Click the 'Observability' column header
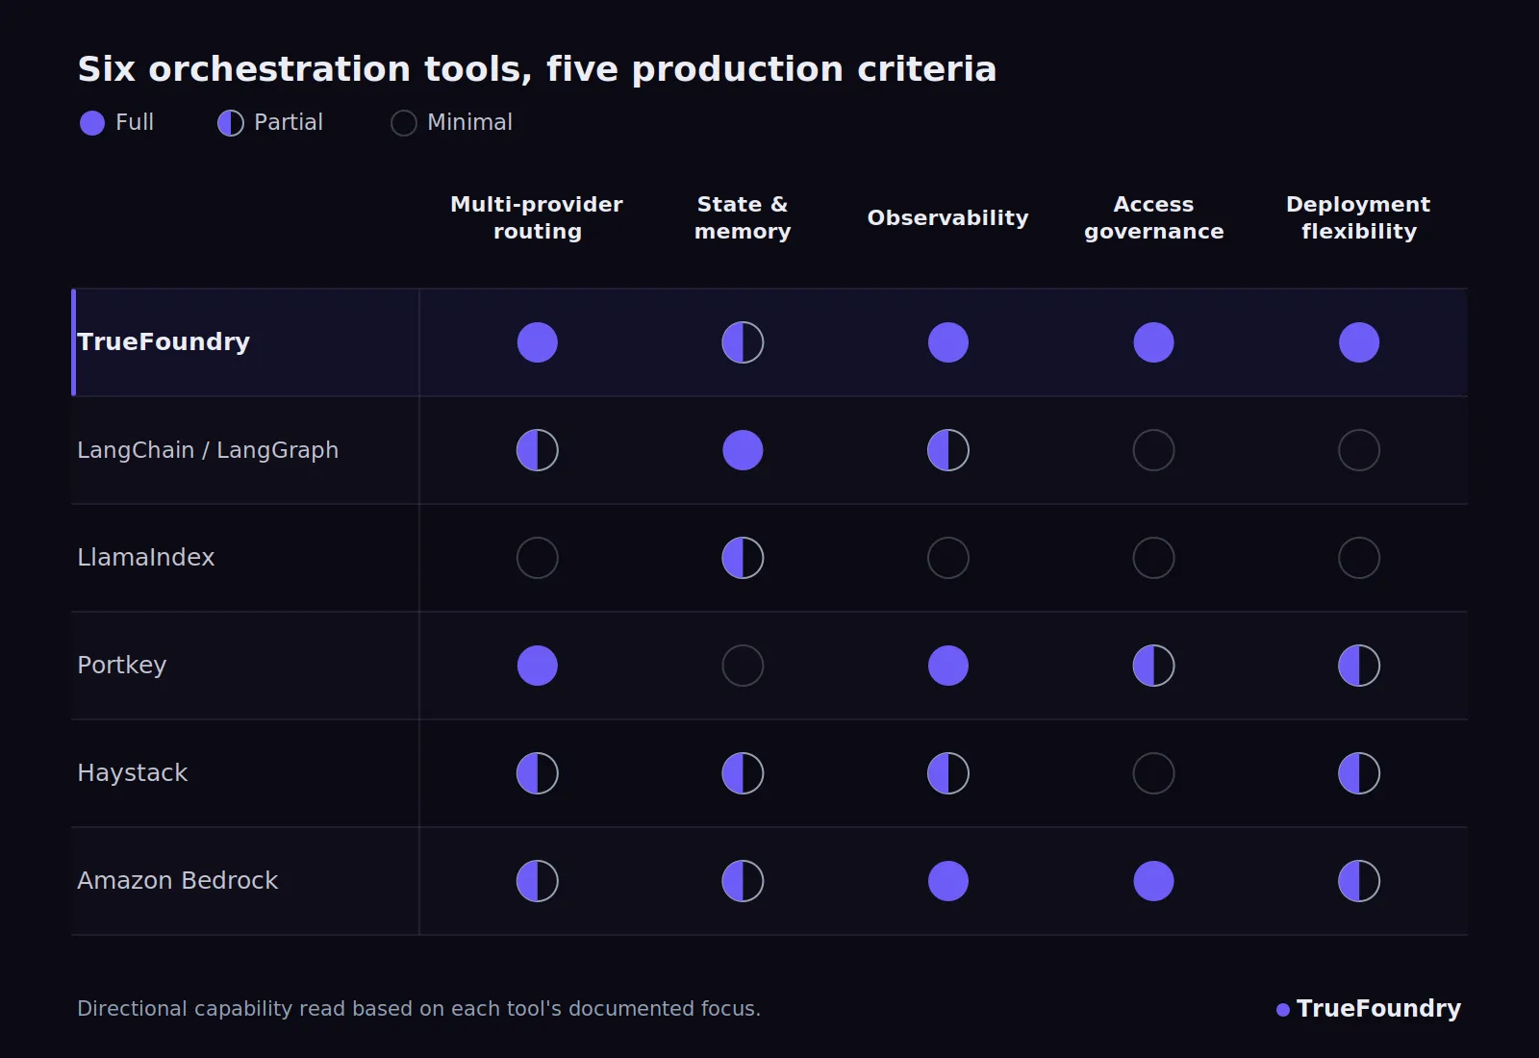The width and height of the screenshot is (1539, 1058). pos(948,217)
